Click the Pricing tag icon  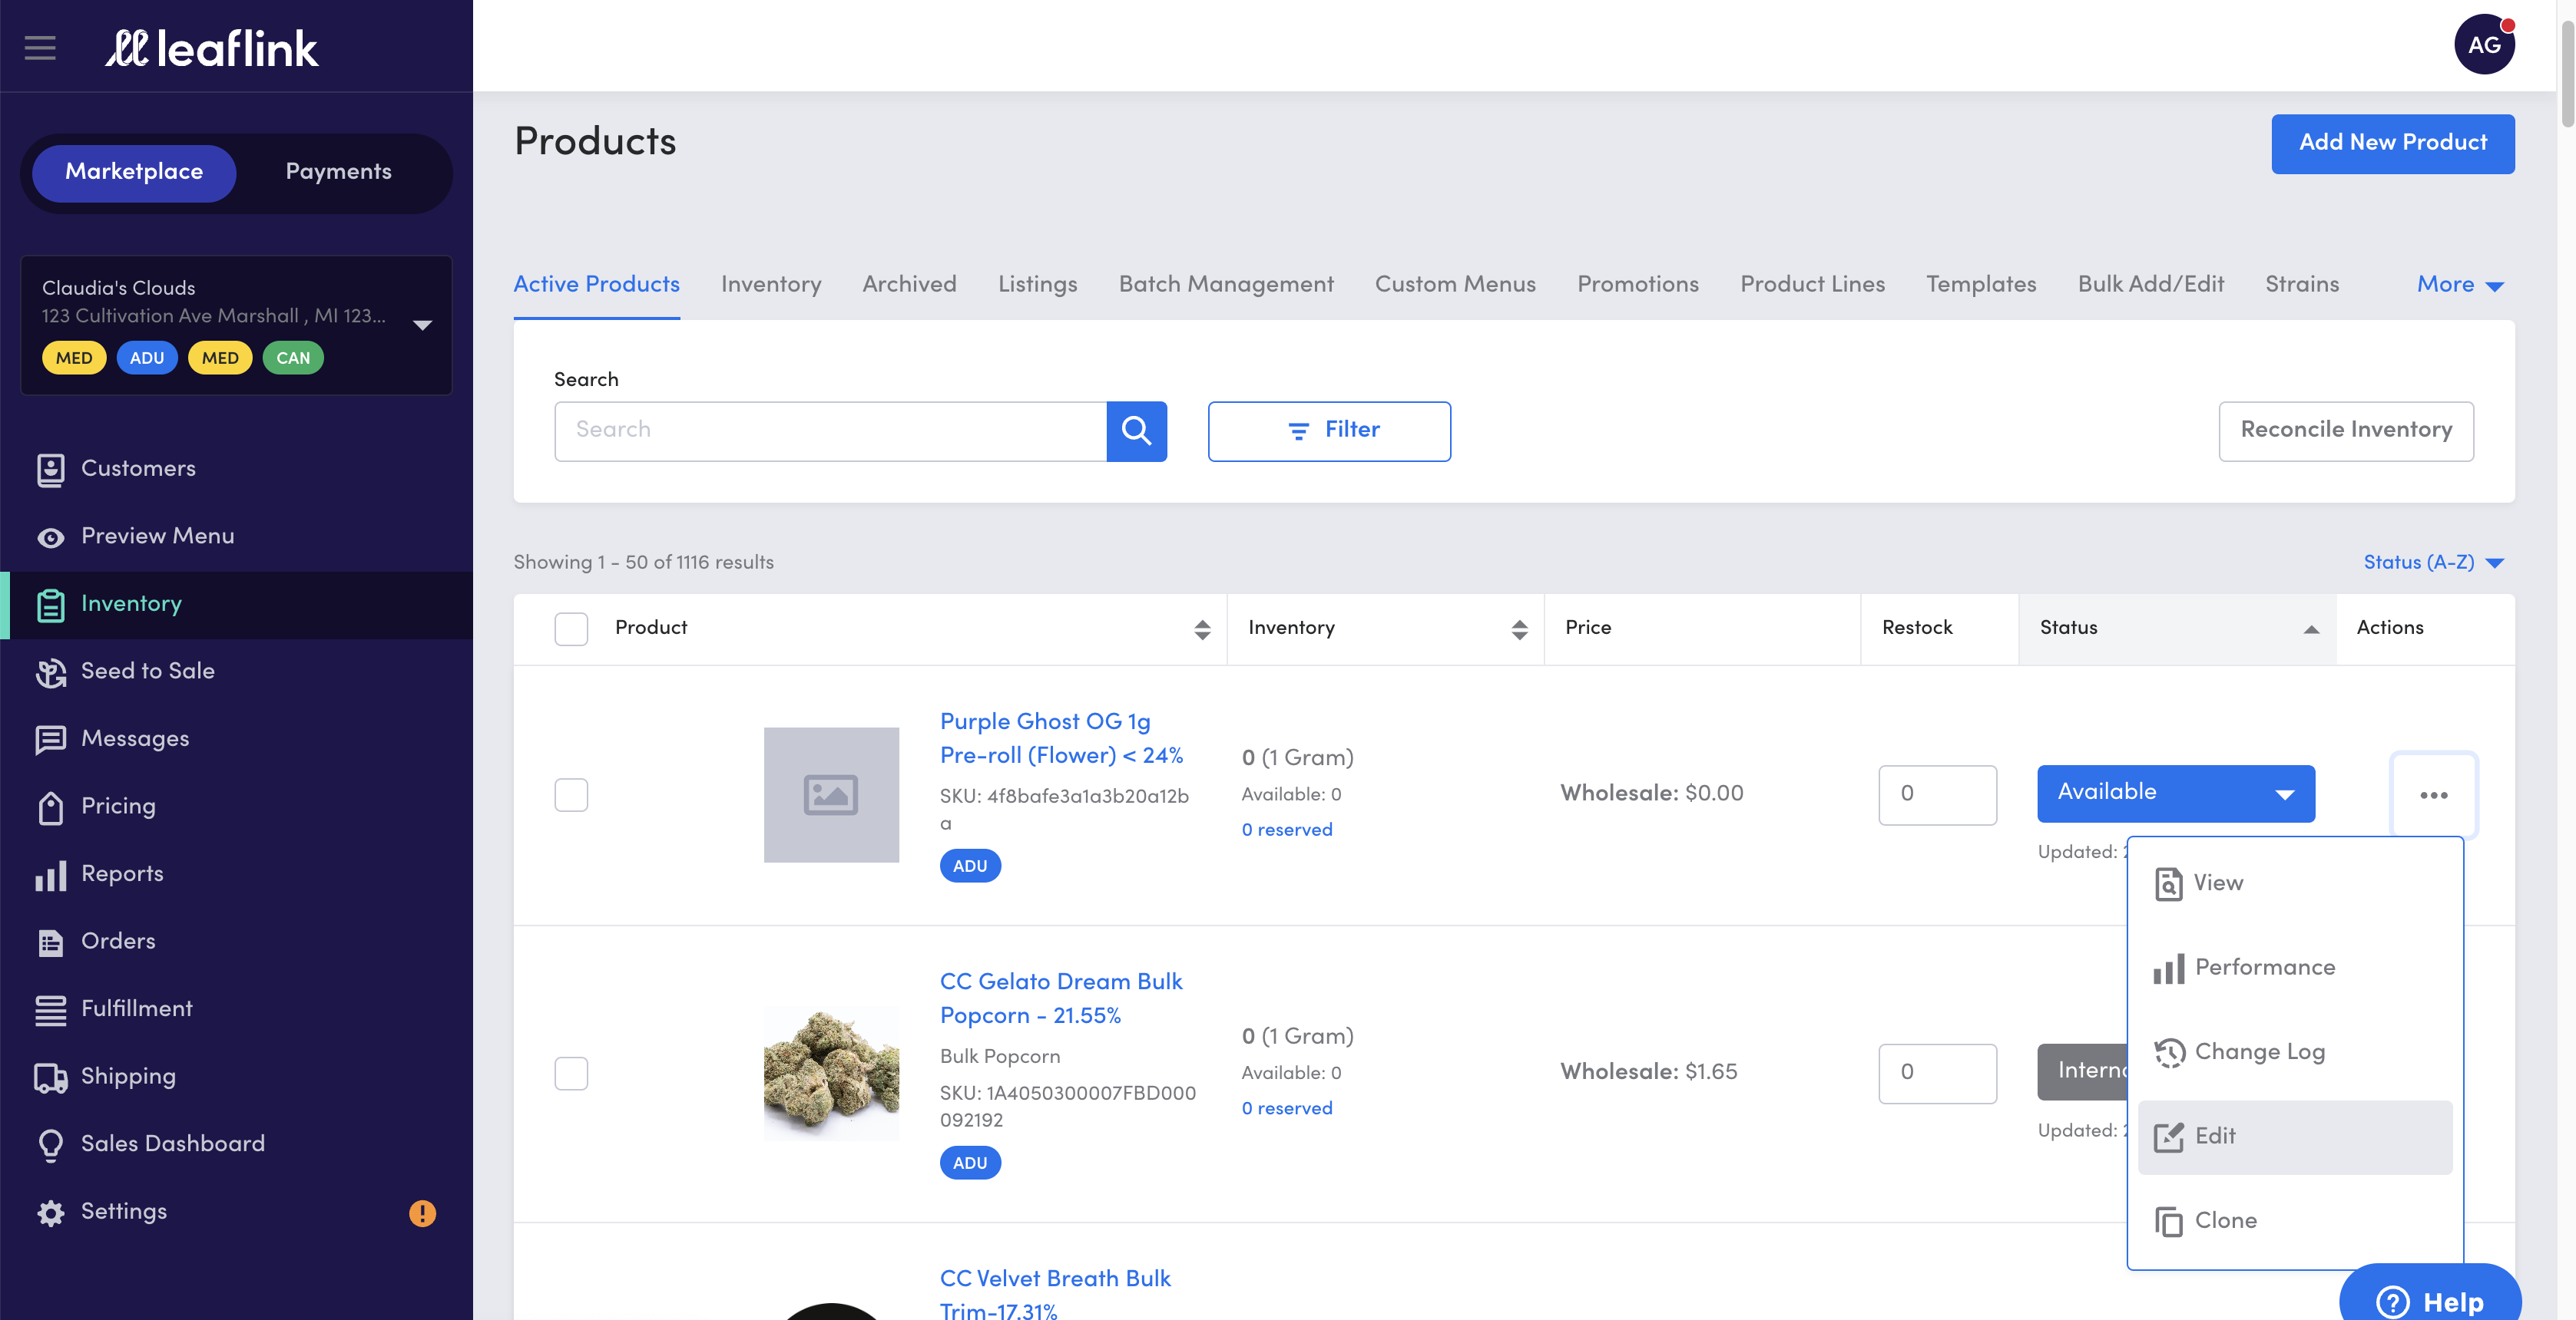(x=50, y=807)
